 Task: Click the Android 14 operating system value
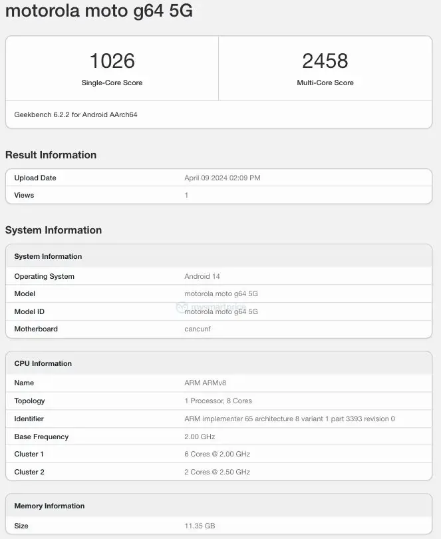coord(202,277)
